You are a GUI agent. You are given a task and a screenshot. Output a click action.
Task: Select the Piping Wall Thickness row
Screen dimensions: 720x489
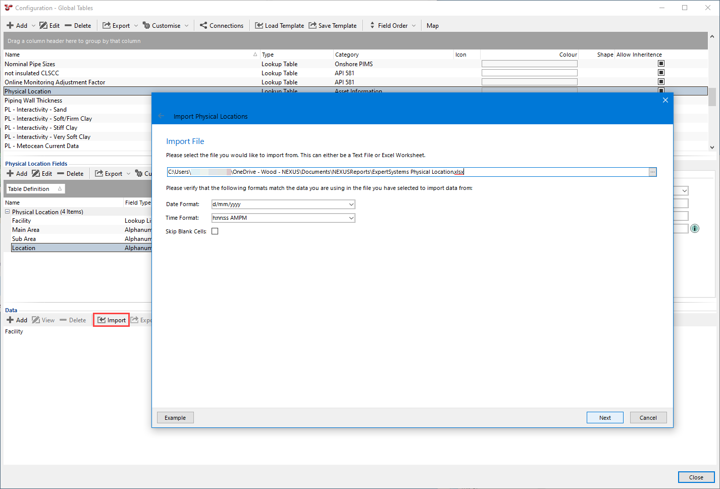[78, 101]
